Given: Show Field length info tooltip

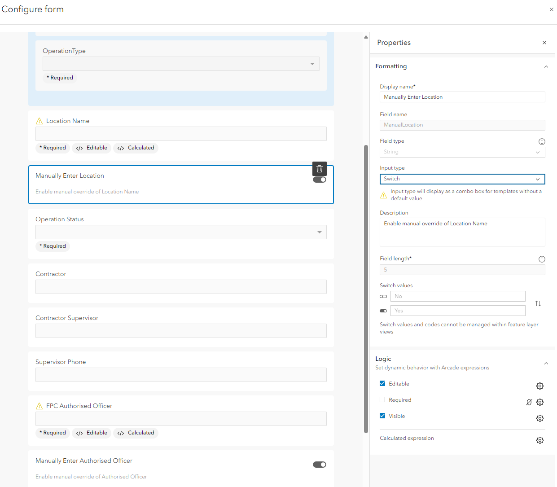Looking at the screenshot, I should [x=542, y=259].
